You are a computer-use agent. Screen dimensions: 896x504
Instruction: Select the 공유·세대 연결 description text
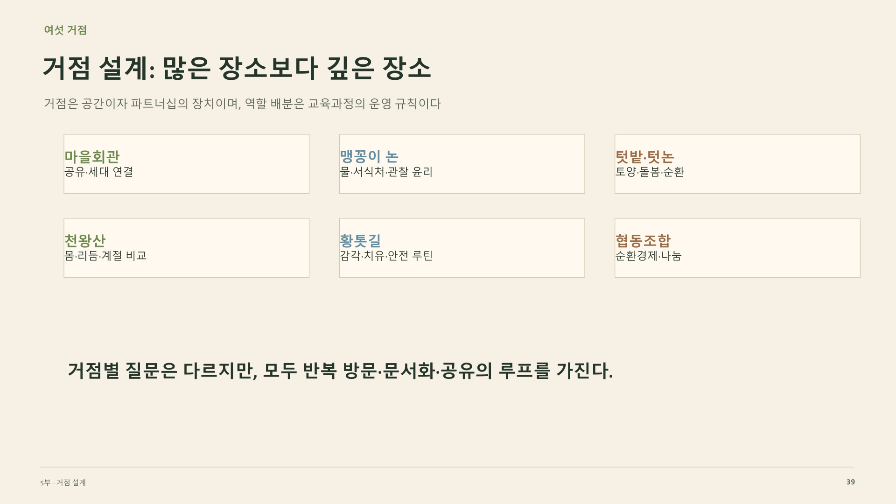pyautogui.click(x=98, y=172)
